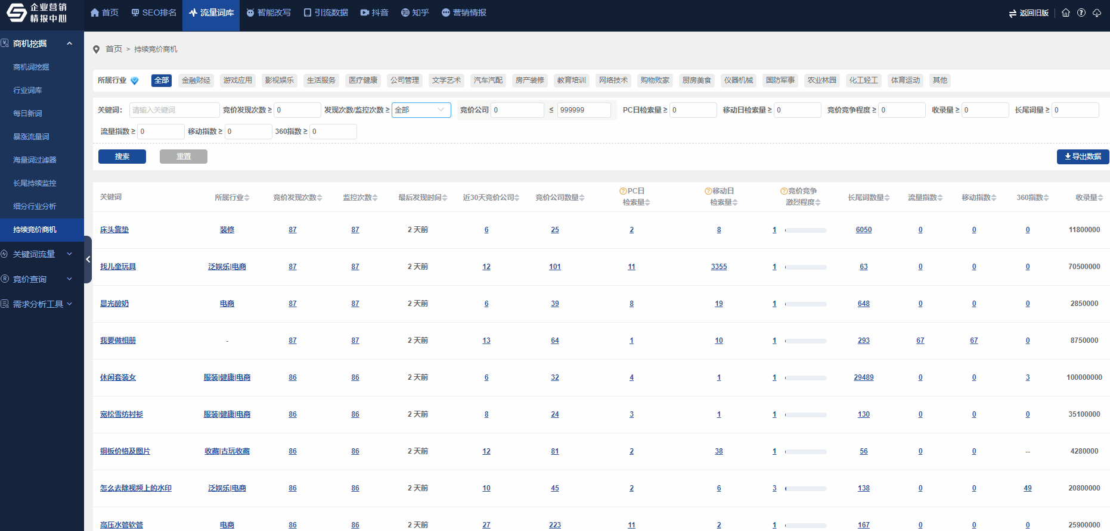
Task: Click the 关键词 keyword input field
Action: coord(174,110)
